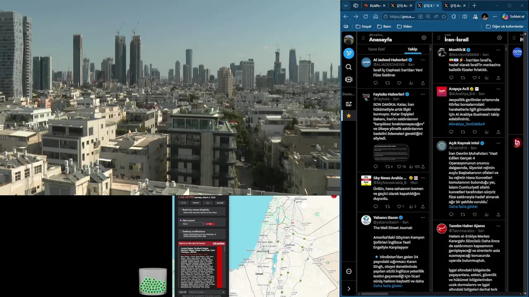Image resolution: width=529 pixels, height=297 pixels.
Task: Open the CGTN Türk avatar in third column
Action: pyautogui.click(x=517, y=52)
